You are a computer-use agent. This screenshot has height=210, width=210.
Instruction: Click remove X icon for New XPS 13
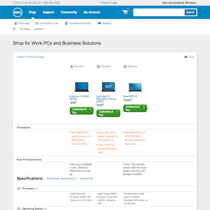point(125,66)
